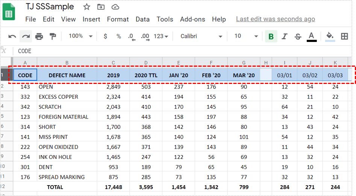Screen dimensions: 356x196
Task: Open cell borders tool
Action: [344, 36]
